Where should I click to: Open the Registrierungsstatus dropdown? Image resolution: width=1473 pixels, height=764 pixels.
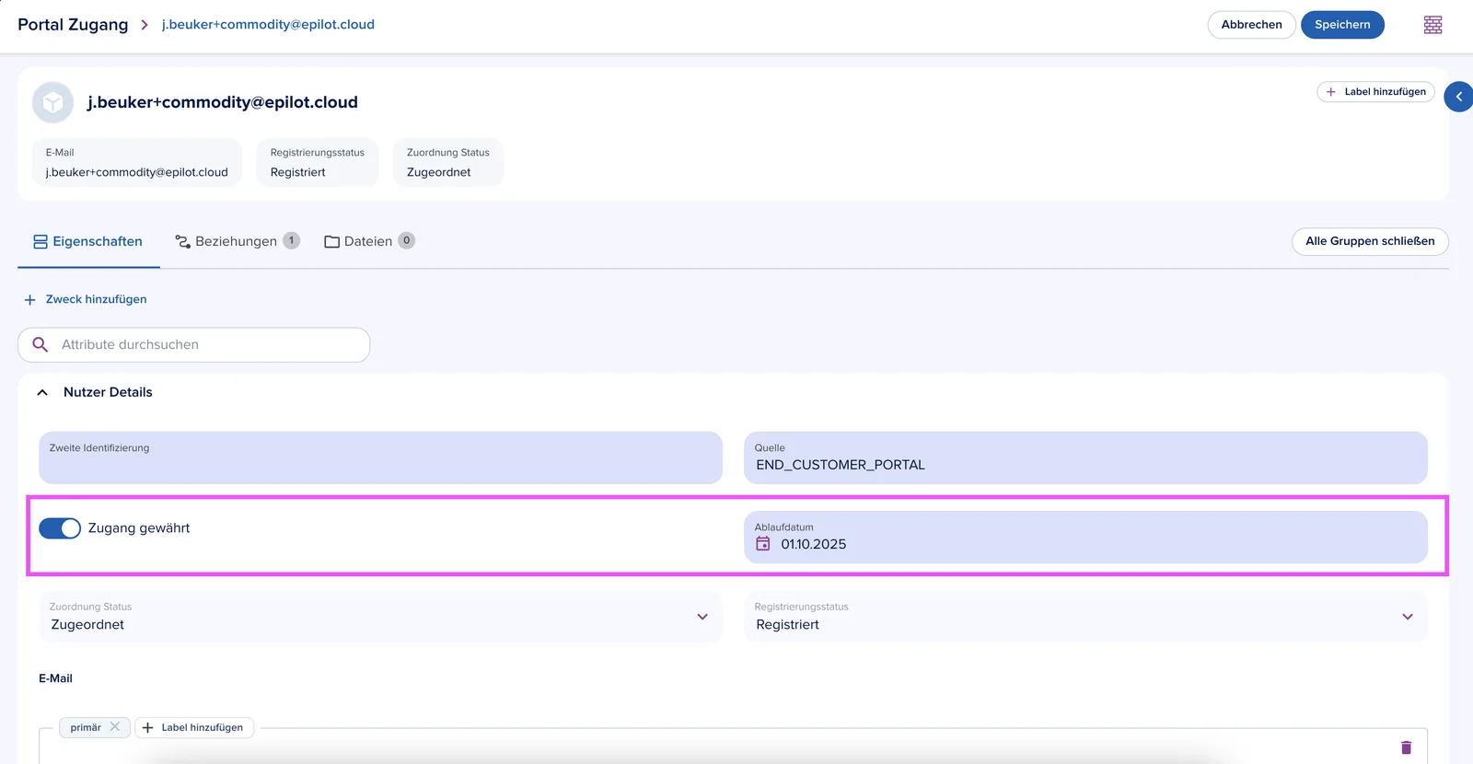(x=1085, y=617)
